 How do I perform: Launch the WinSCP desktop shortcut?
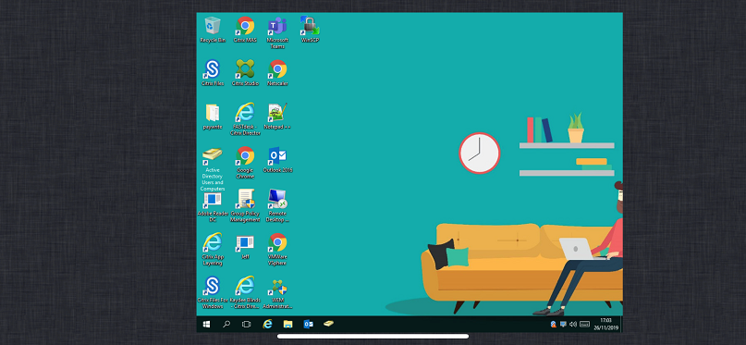pos(310,30)
